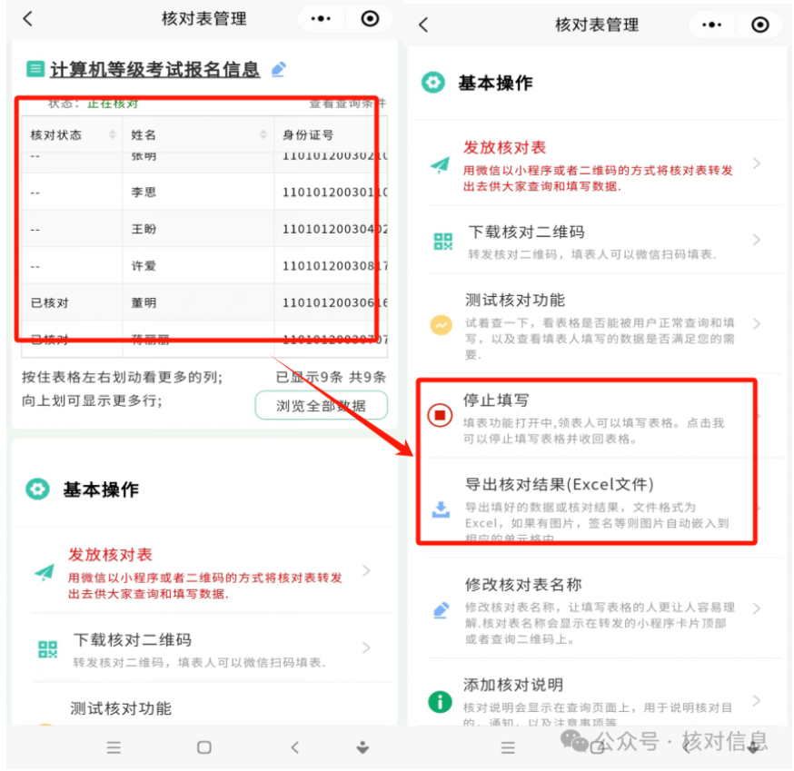The image size is (794, 771).
Task: Expand 修改核对表名称 chevron arrow
Action: (x=757, y=608)
